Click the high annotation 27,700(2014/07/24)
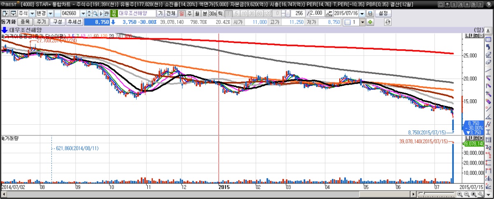 pos(57,41)
